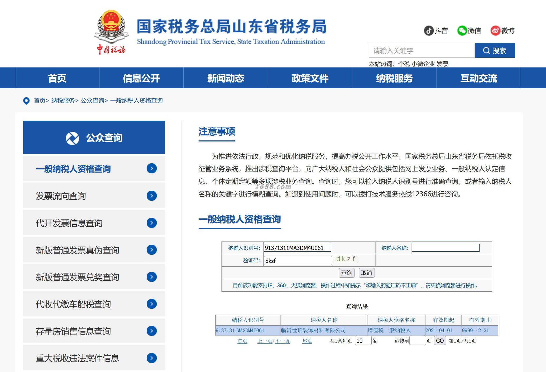Go to 政策文件 navigation tab
546x372 pixels.
(310, 78)
